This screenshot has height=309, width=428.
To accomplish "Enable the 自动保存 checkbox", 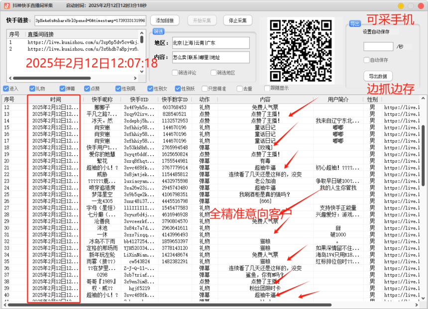I will 367,60.
